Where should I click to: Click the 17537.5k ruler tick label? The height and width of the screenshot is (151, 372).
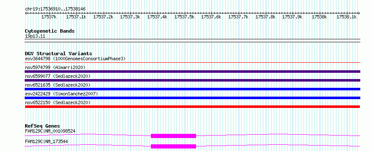coord(184,17)
